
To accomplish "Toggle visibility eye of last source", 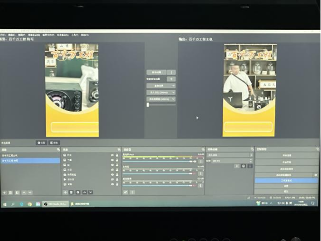I will [x=112, y=184].
